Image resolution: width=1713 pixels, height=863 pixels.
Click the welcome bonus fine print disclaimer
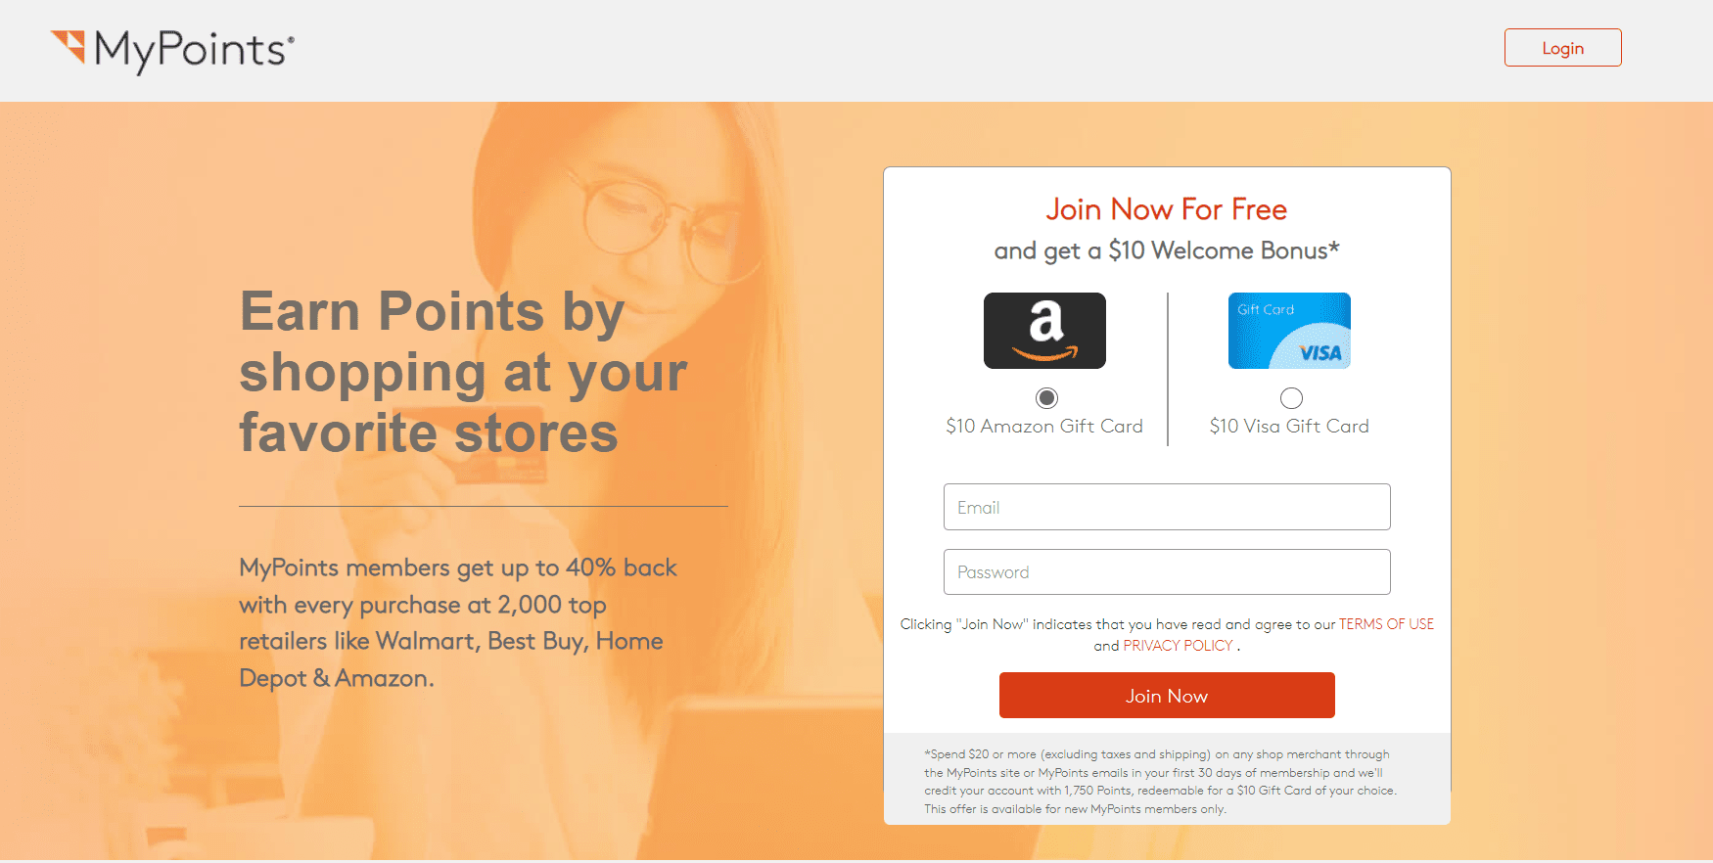coord(1160,782)
